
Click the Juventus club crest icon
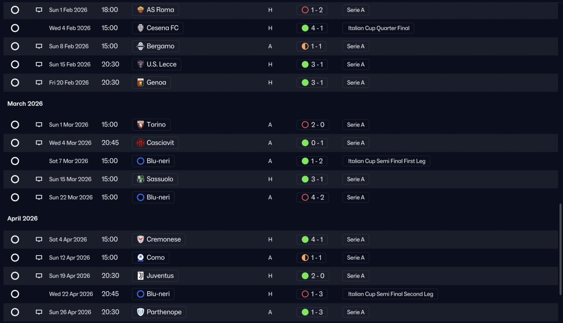pyautogui.click(x=141, y=276)
